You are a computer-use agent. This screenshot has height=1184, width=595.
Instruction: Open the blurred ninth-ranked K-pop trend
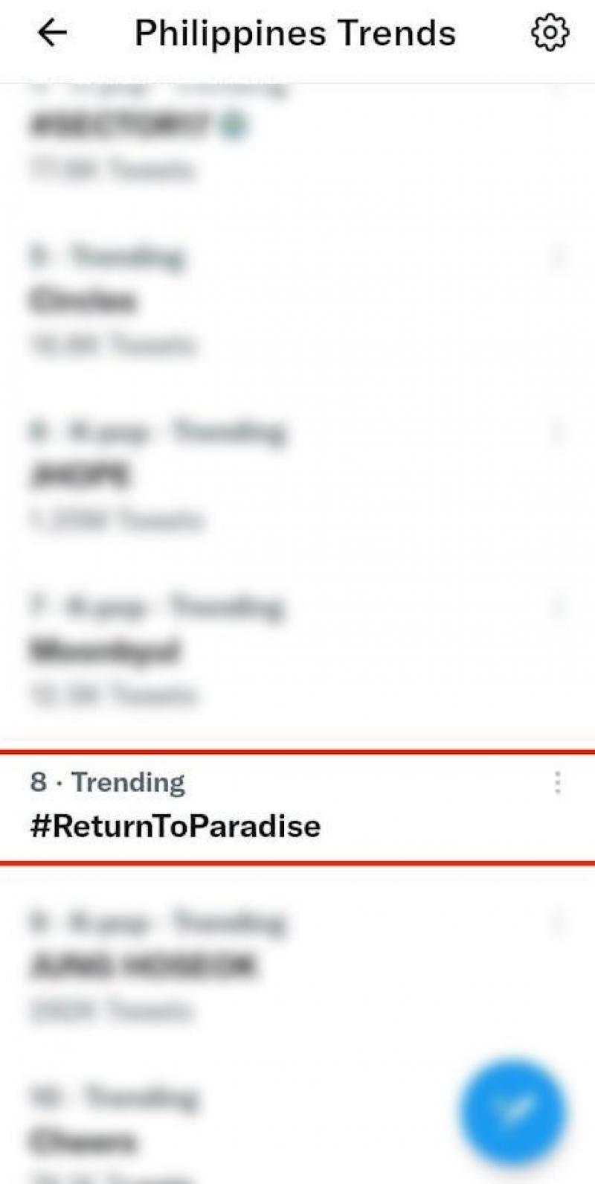tap(143, 966)
